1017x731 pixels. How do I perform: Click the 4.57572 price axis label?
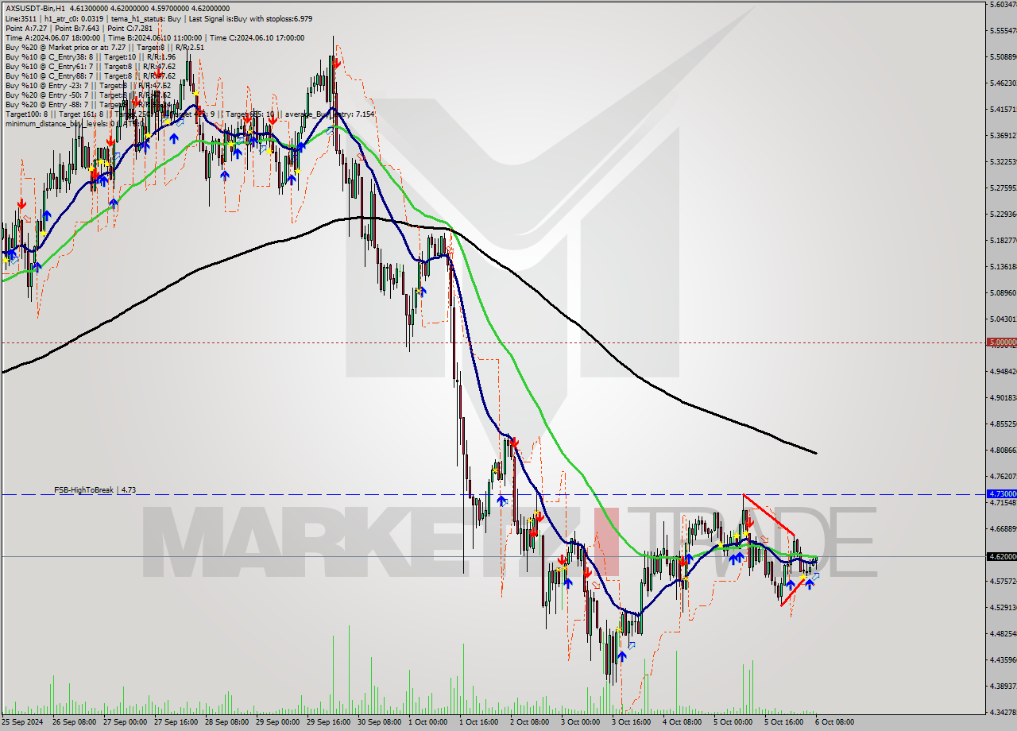point(1003,581)
